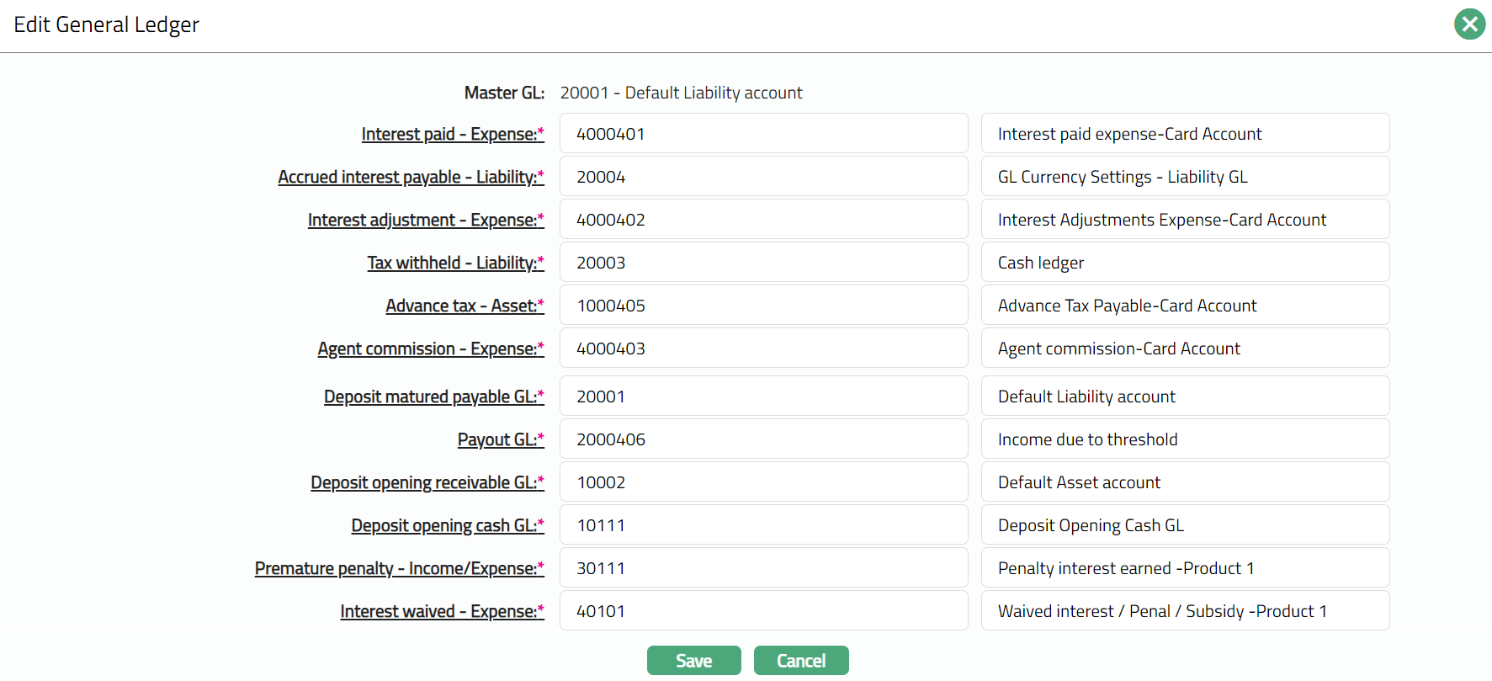Open the Premature penalty - Income/Expense label

[x=399, y=569]
